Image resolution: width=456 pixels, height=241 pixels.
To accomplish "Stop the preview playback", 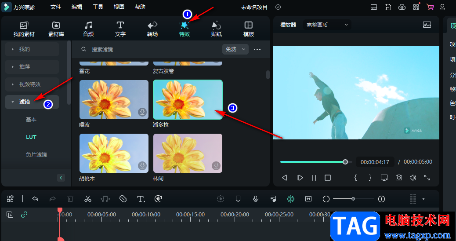I will pos(328,178).
